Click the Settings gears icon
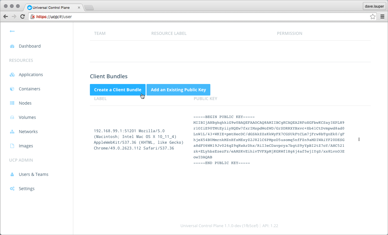The height and width of the screenshot is (235, 388). coord(12,189)
